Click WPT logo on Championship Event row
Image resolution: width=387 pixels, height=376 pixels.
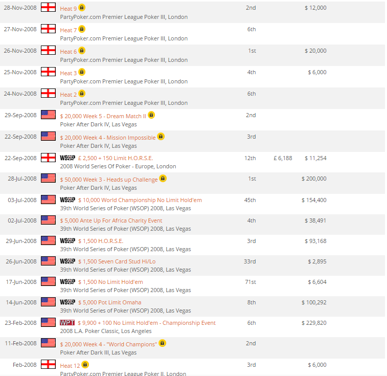pos(67,323)
